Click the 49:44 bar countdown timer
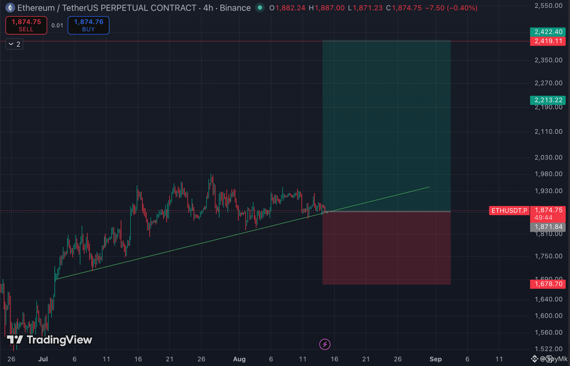This screenshot has width=570, height=366. pos(543,218)
